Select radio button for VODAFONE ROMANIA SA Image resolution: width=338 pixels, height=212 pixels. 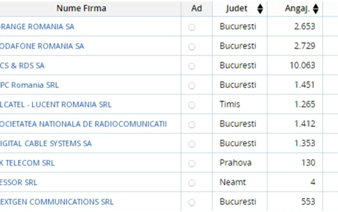click(192, 46)
